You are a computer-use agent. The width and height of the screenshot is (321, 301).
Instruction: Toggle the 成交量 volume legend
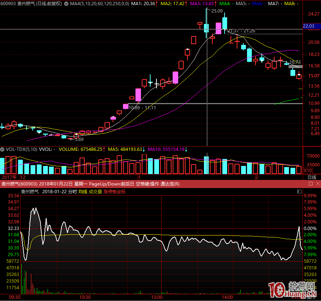click(x=95, y=192)
